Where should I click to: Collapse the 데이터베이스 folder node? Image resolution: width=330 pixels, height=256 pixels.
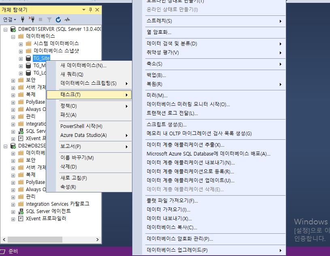(13, 37)
